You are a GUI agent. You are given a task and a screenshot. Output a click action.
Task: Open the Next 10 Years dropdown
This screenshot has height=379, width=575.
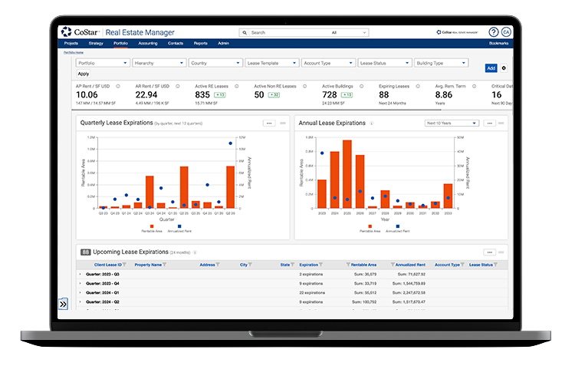[x=452, y=123]
